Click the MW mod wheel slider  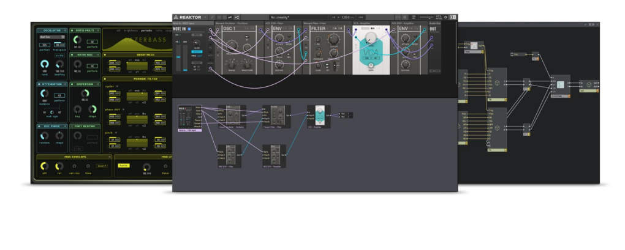(x=185, y=57)
